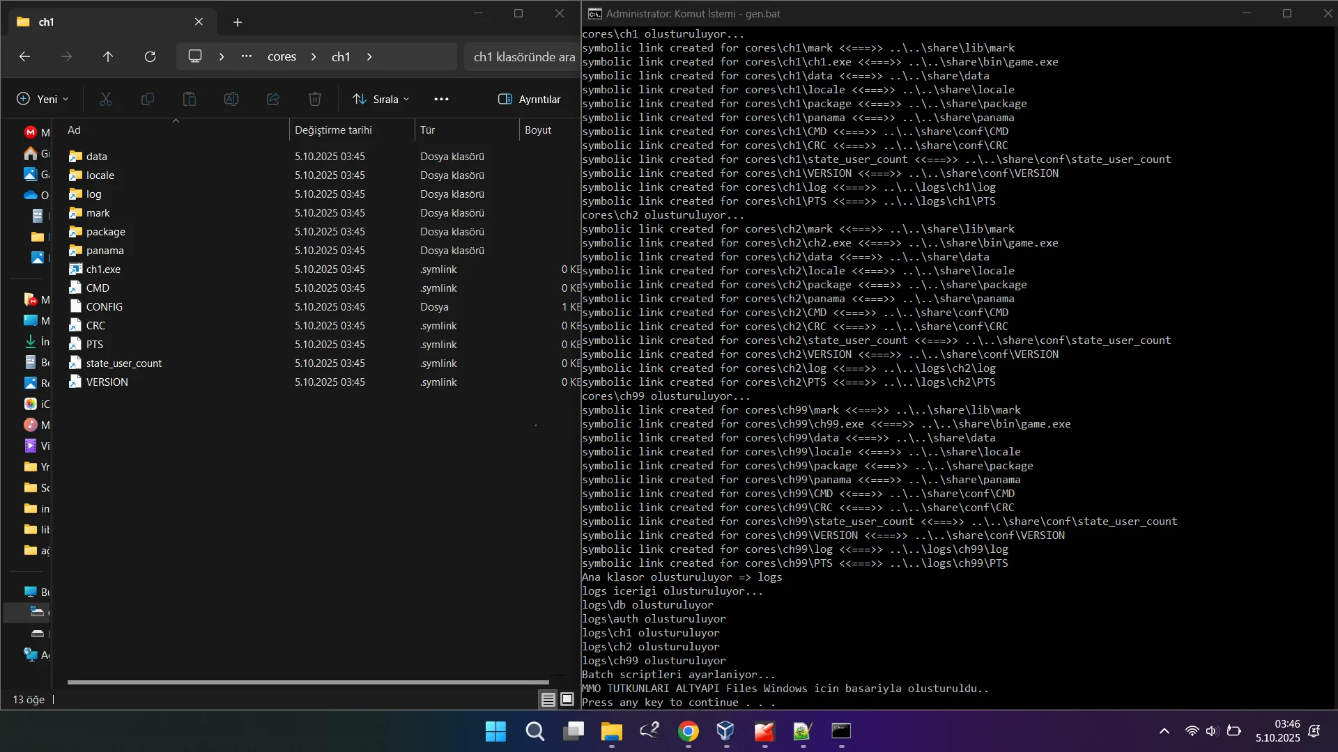Launch Google Chrome from the taskbar
Viewport: 1338px width, 752px height.
click(x=688, y=732)
